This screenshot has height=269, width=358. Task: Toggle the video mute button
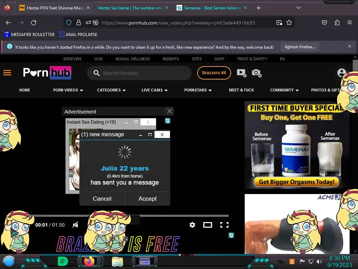(76, 225)
